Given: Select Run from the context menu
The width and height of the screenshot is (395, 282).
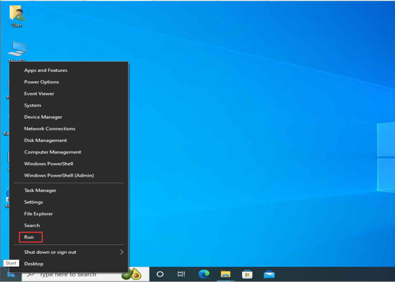Looking at the screenshot, I should tap(29, 237).
